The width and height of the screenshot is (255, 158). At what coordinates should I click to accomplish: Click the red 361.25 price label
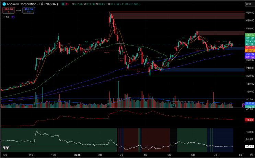point(250,47)
